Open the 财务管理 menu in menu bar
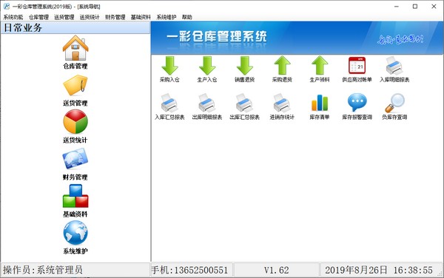The image size is (444, 278). (115, 17)
